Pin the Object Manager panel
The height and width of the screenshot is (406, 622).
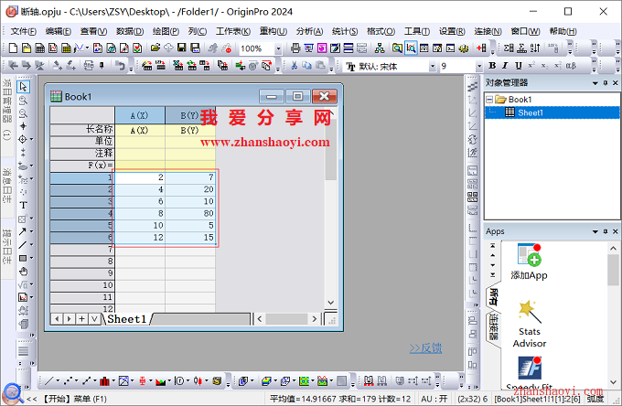point(606,83)
